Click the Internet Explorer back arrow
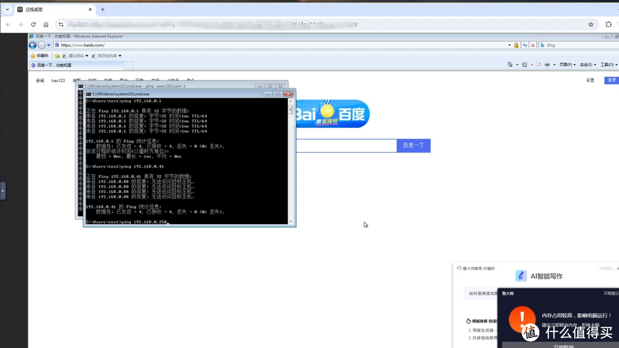The width and height of the screenshot is (619, 348). tap(33, 45)
